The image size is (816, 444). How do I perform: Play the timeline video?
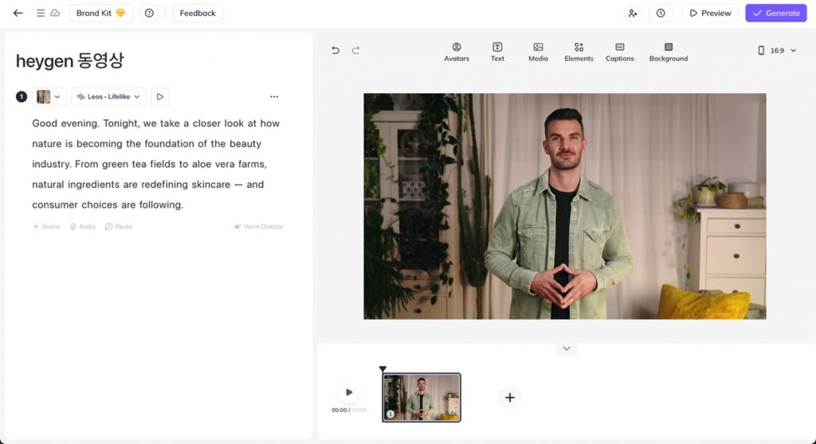click(x=349, y=392)
